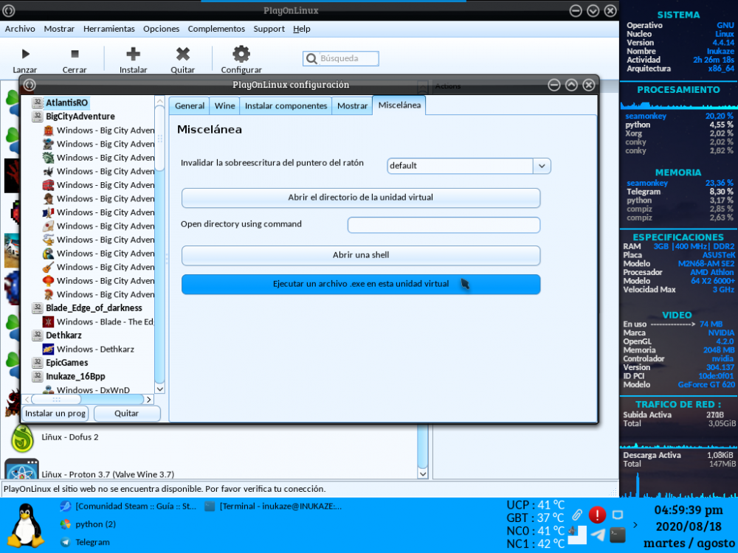Click the Lanzar play icon in toolbar
Image resolution: width=738 pixels, height=553 pixels.
(25, 54)
